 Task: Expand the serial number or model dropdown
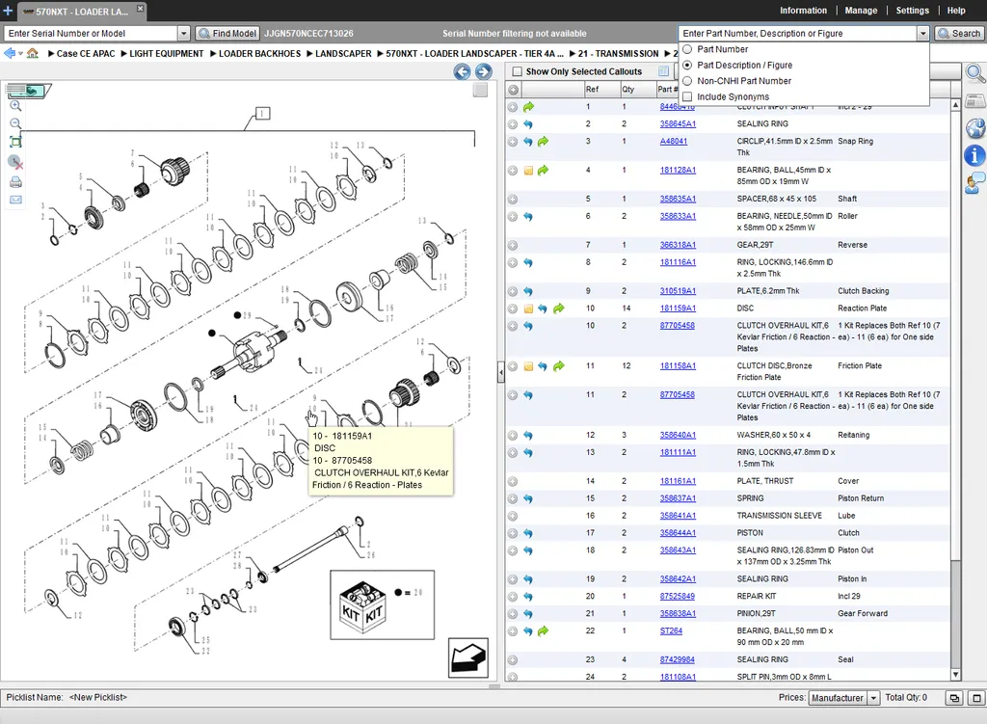pos(184,34)
